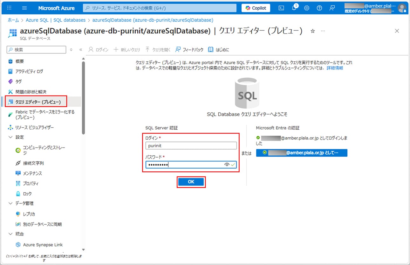Open the notifications bell

[294, 8]
